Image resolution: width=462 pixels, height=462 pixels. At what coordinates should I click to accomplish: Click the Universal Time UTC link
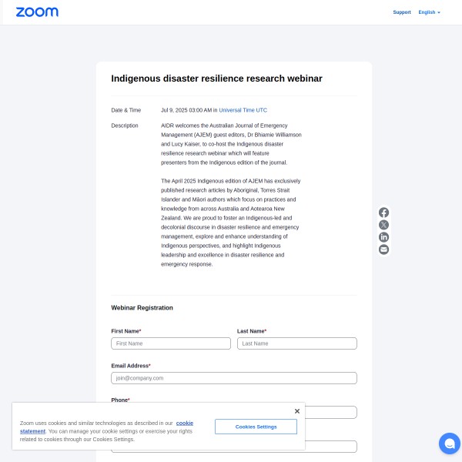tap(243, 110)
